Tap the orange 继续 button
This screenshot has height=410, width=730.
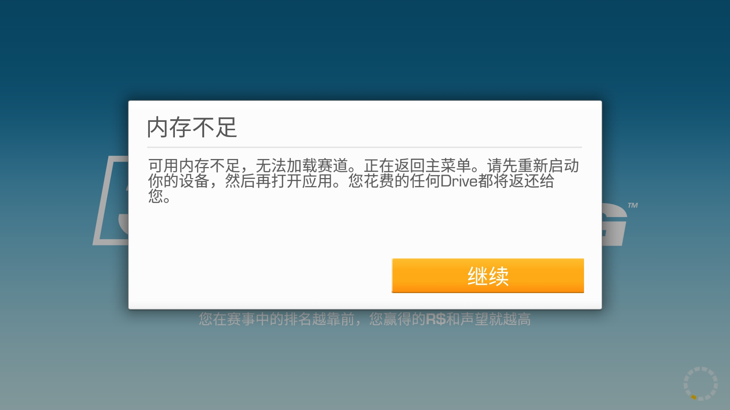[488, 276]
